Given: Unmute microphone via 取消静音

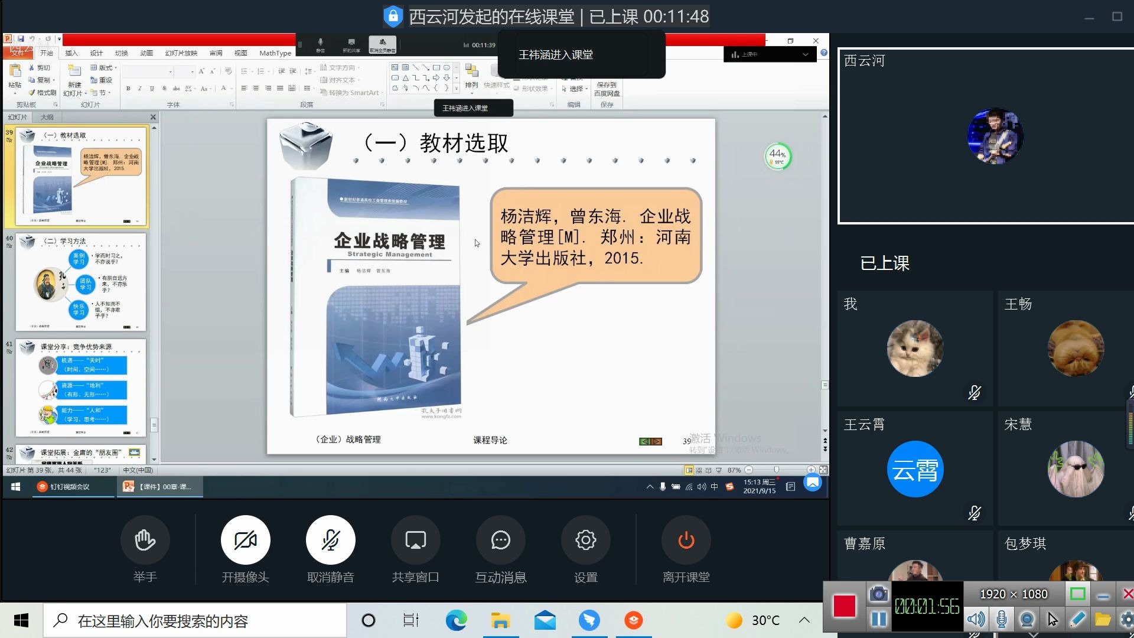Looking at the screenshot, I should click(330, 540).
